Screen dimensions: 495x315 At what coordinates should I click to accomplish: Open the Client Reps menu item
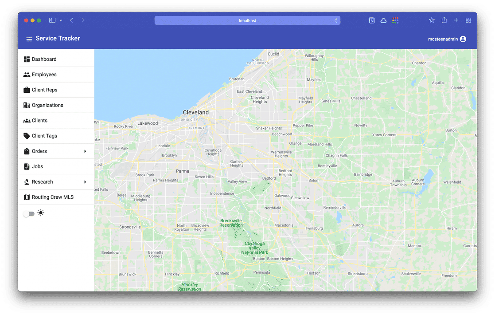click(56, 90)
